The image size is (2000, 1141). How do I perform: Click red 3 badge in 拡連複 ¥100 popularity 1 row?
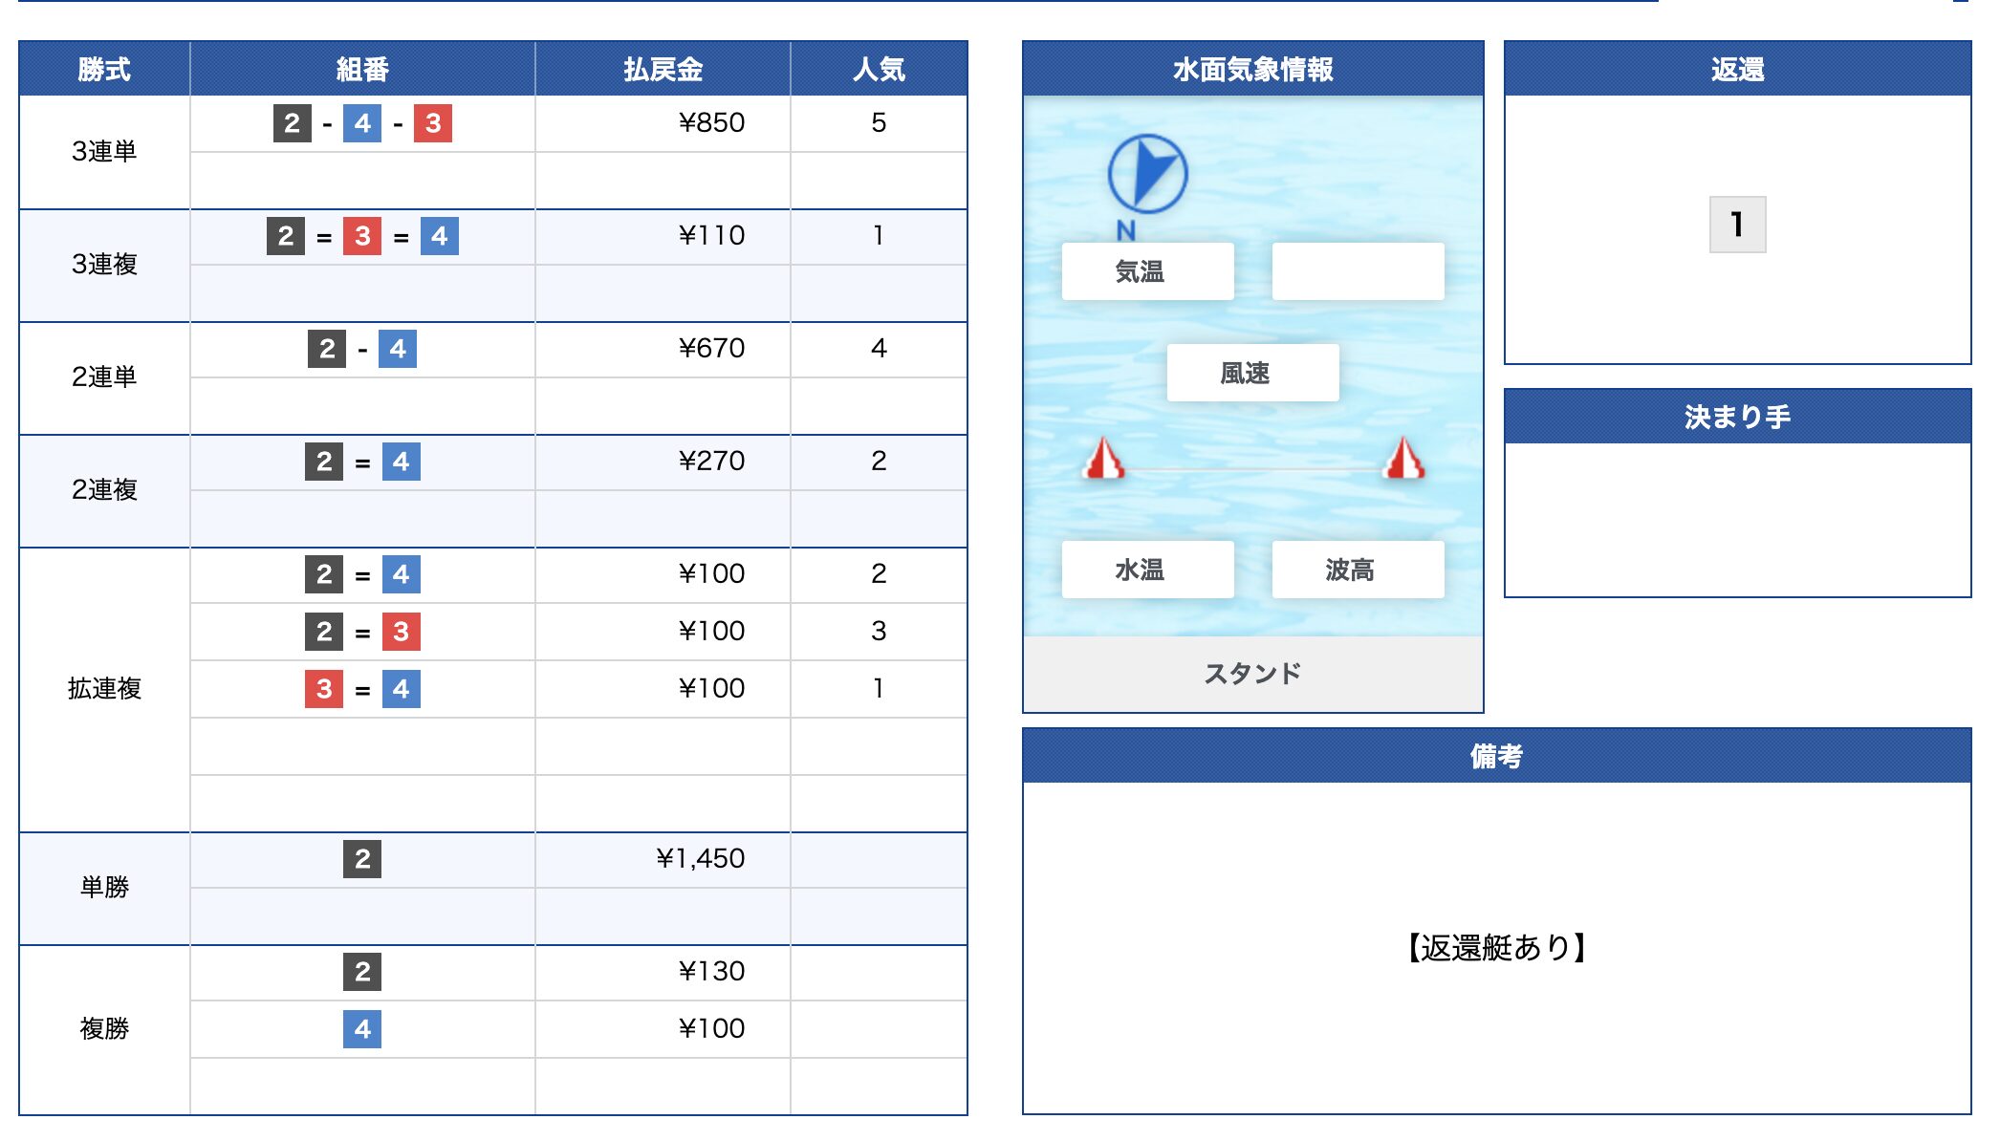[324, 689]
